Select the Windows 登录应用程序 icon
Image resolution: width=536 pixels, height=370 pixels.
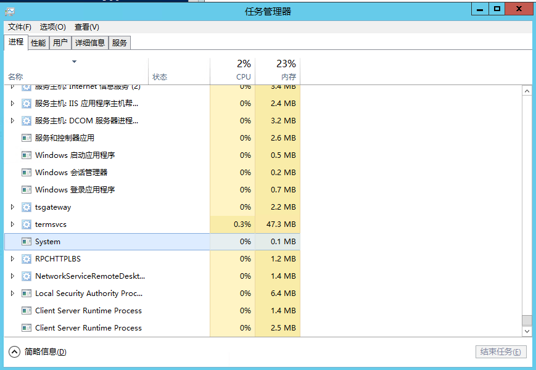pos(26,189)
